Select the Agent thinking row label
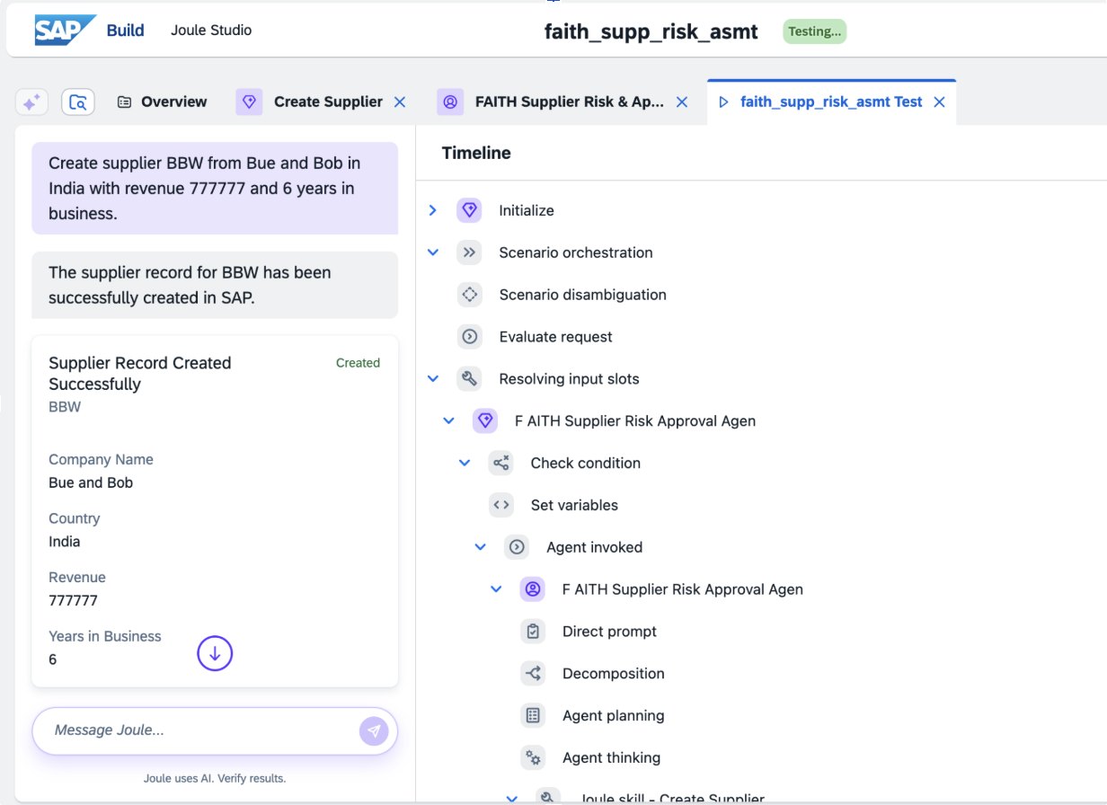This screenshot has height=805, width=1107. [x=611, y=758]
